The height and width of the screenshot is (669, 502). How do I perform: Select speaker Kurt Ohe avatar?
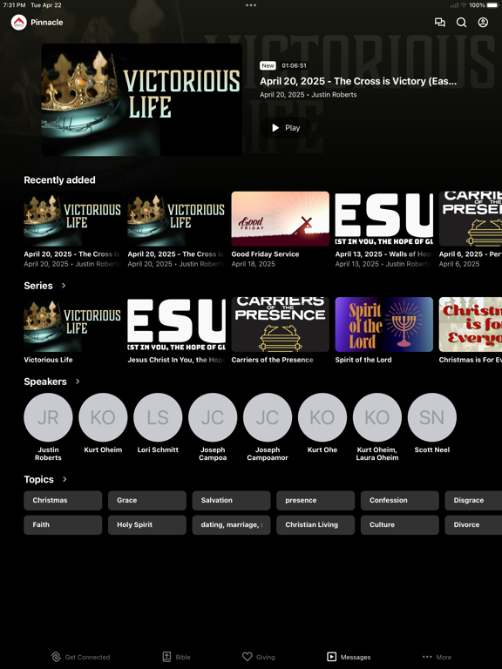pyautogui.click(x=322, y=417)
